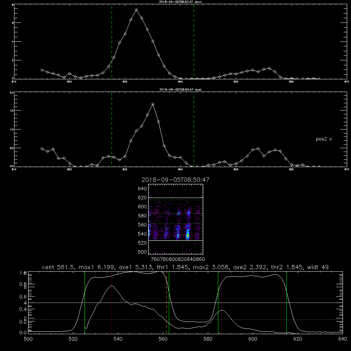Click the bottom plot y-axis label 0.0
The width and height of the screenshot is (351, 351).
click(x=23, y=332)
